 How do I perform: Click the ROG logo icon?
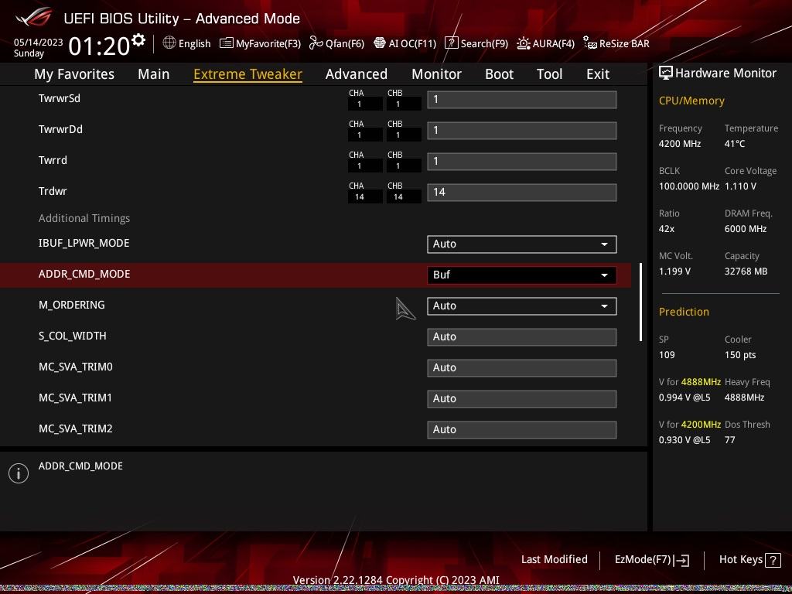[x=33, y=17]
